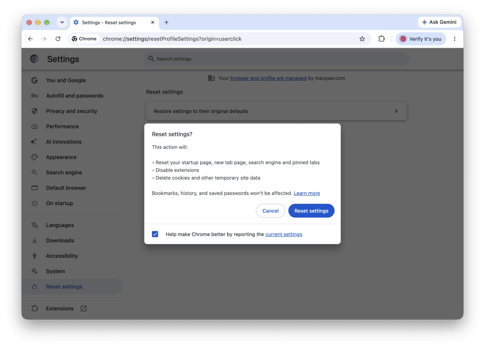Click the Downloads arrow icon

pyautogui.click(x=34, y=241)
